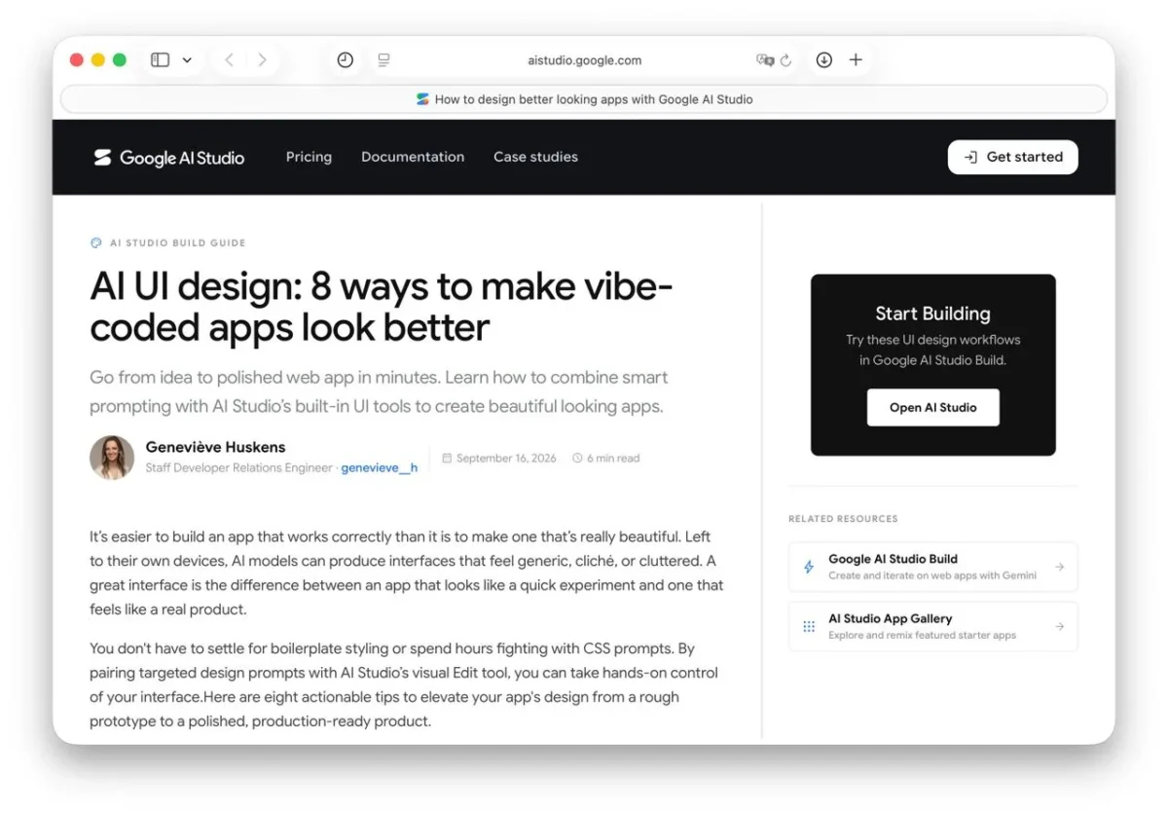Open a new tab with plus icon
This screenshot has height=814, width=1168.
coord(856,60)
